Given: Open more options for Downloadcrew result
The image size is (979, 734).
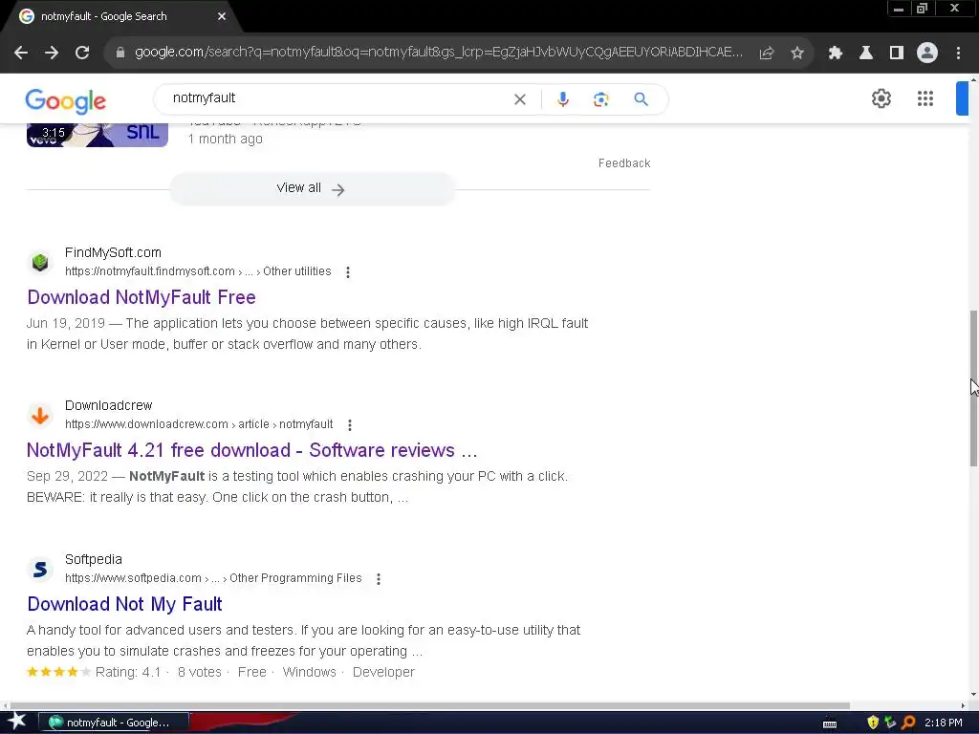Looking at the screenshot, I should pos(350,425).
